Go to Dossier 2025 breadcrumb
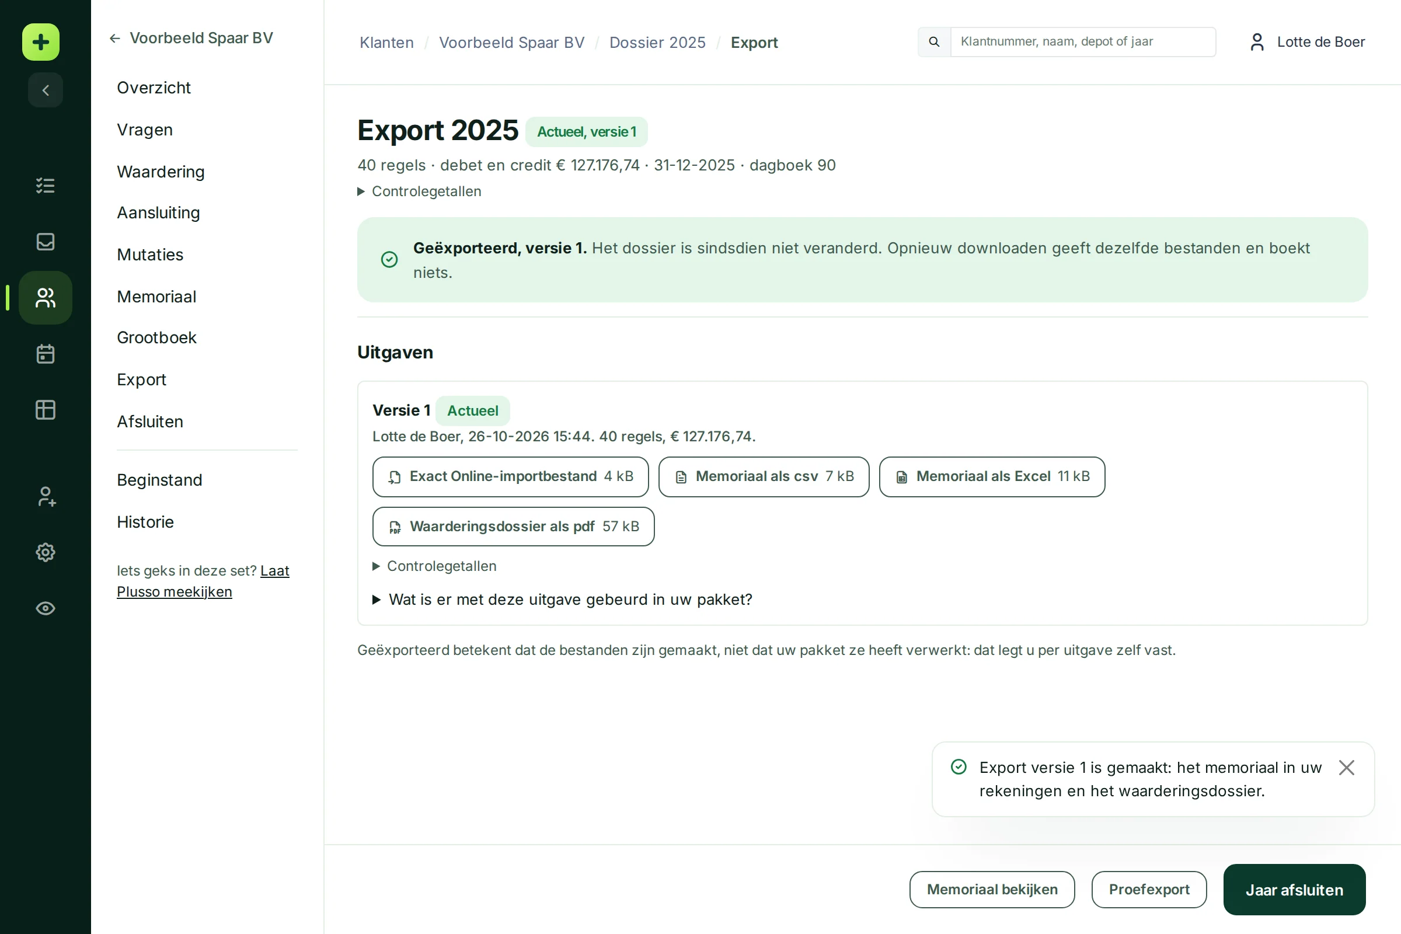 tap(657, 42)
